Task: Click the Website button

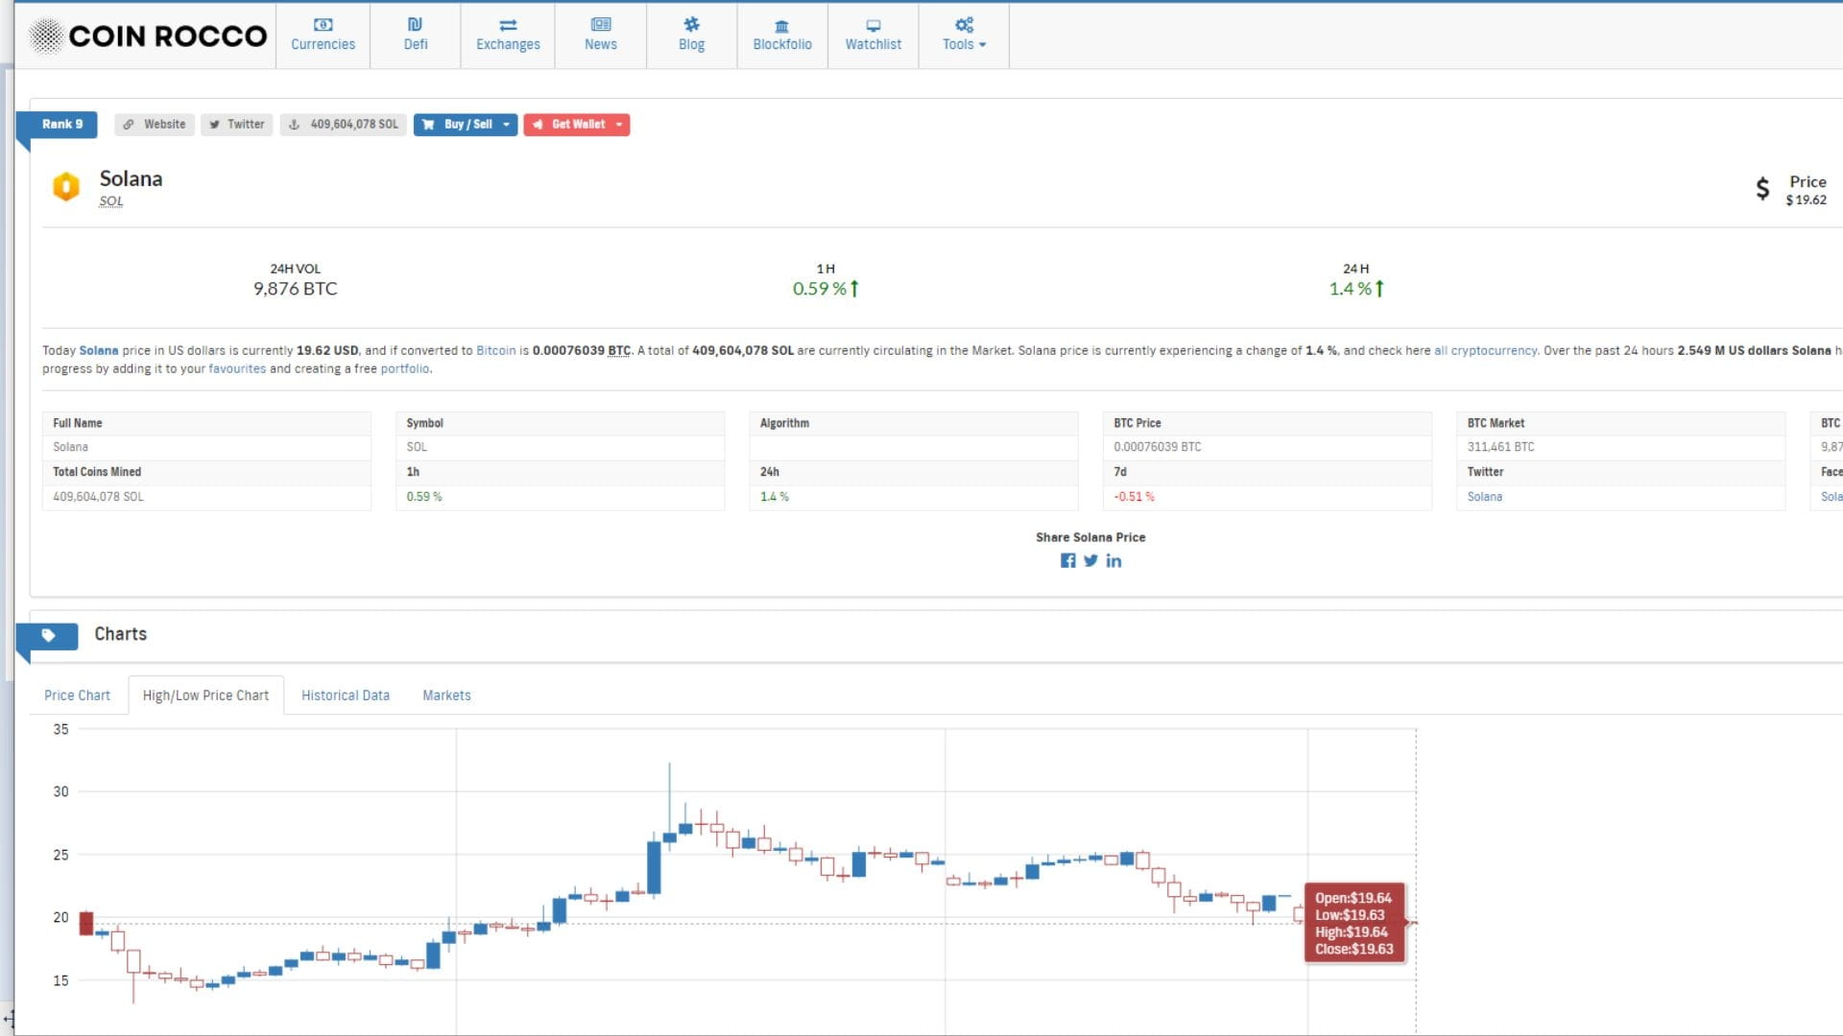Action: (x=155, y=125)
